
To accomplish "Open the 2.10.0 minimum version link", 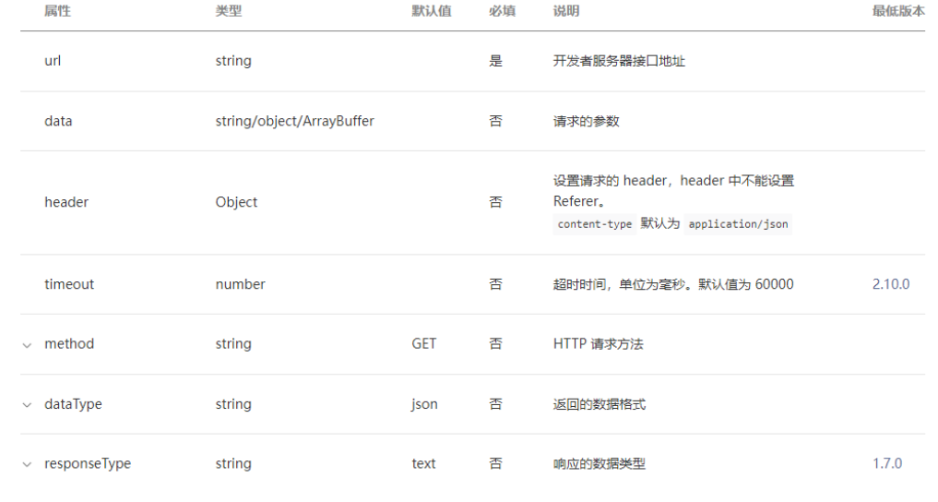I will (891, 284).
